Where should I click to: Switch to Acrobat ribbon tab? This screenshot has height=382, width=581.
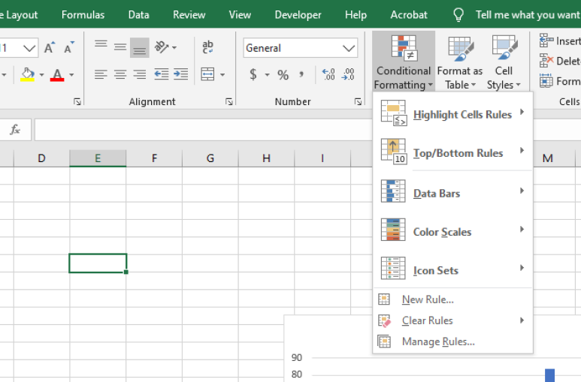(409, 15)
